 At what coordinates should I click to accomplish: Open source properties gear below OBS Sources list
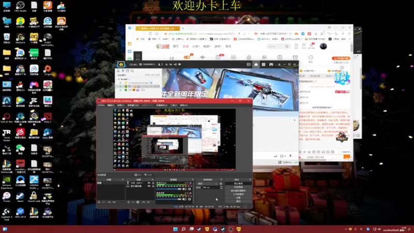[x=138, y=202]
